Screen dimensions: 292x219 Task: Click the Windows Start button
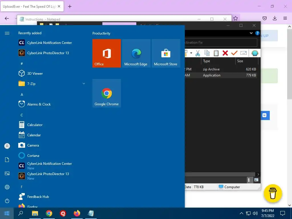[x=7, y=213]
